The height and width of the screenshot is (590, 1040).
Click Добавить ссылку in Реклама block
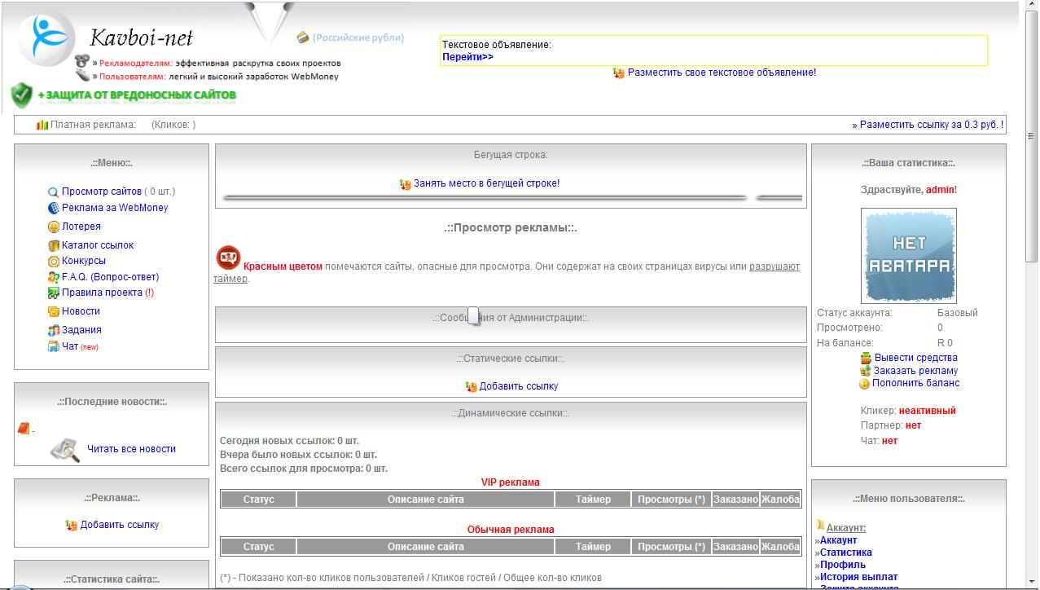(x=120, y=525)
